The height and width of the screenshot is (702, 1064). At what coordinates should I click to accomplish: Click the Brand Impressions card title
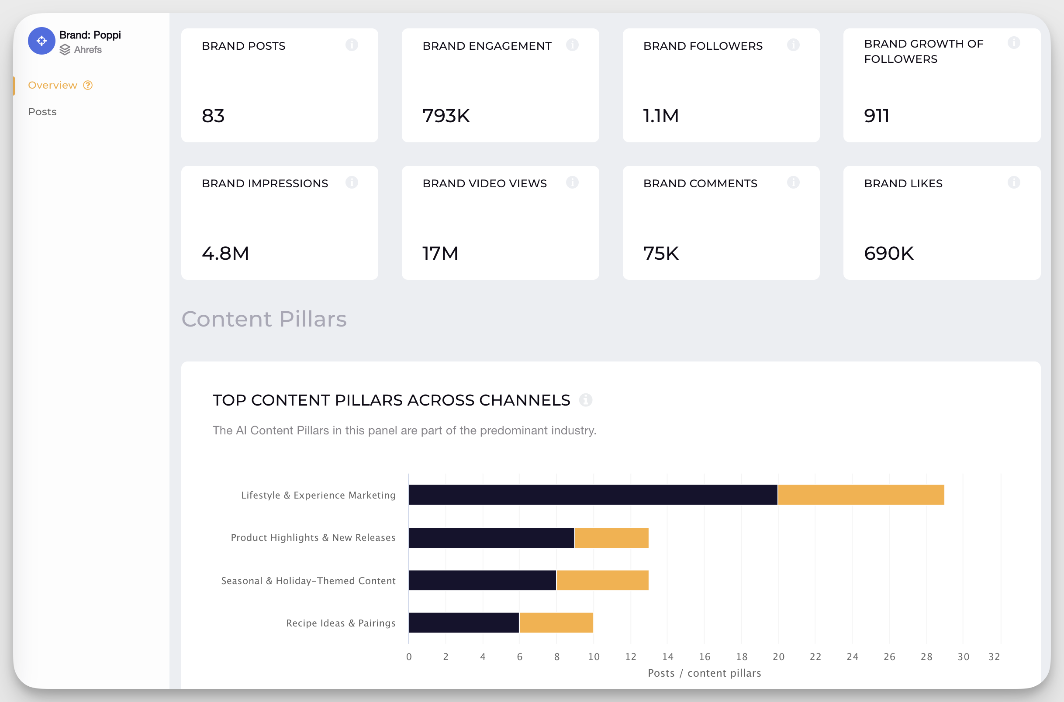(x=265, y=183)
